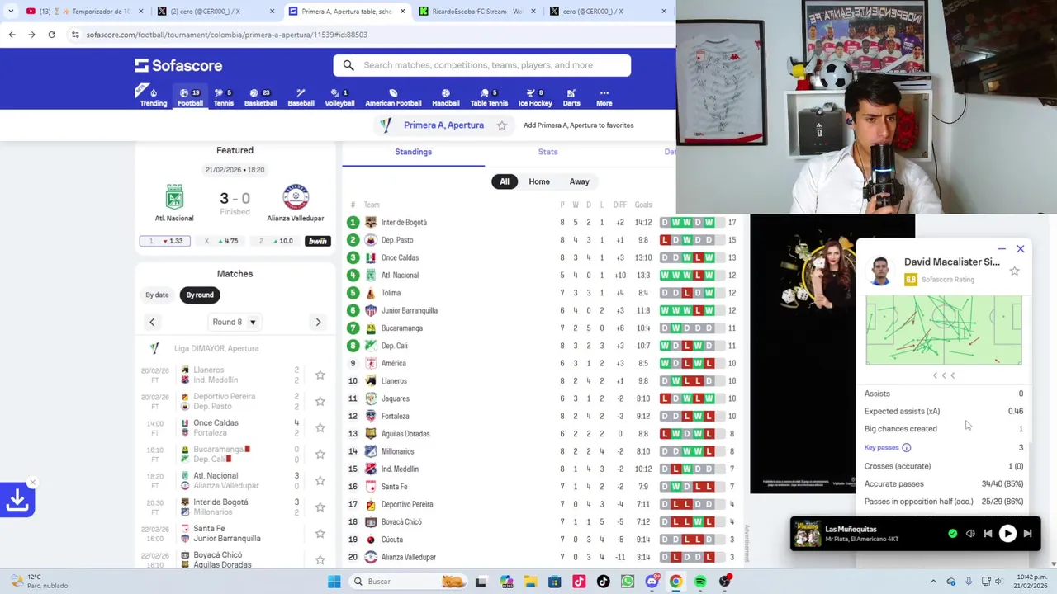Star the Llaneros vs Ind. Medellín match

click(x=320, y=375)
